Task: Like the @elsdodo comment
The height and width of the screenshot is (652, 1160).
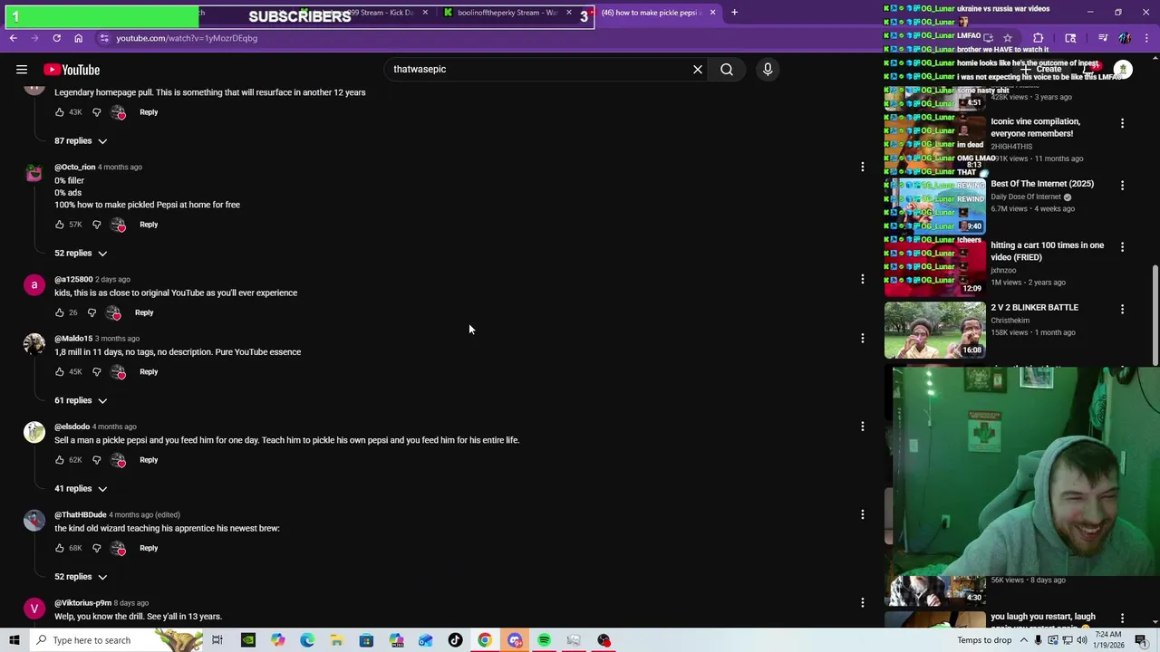Action: tap(60, 460)
